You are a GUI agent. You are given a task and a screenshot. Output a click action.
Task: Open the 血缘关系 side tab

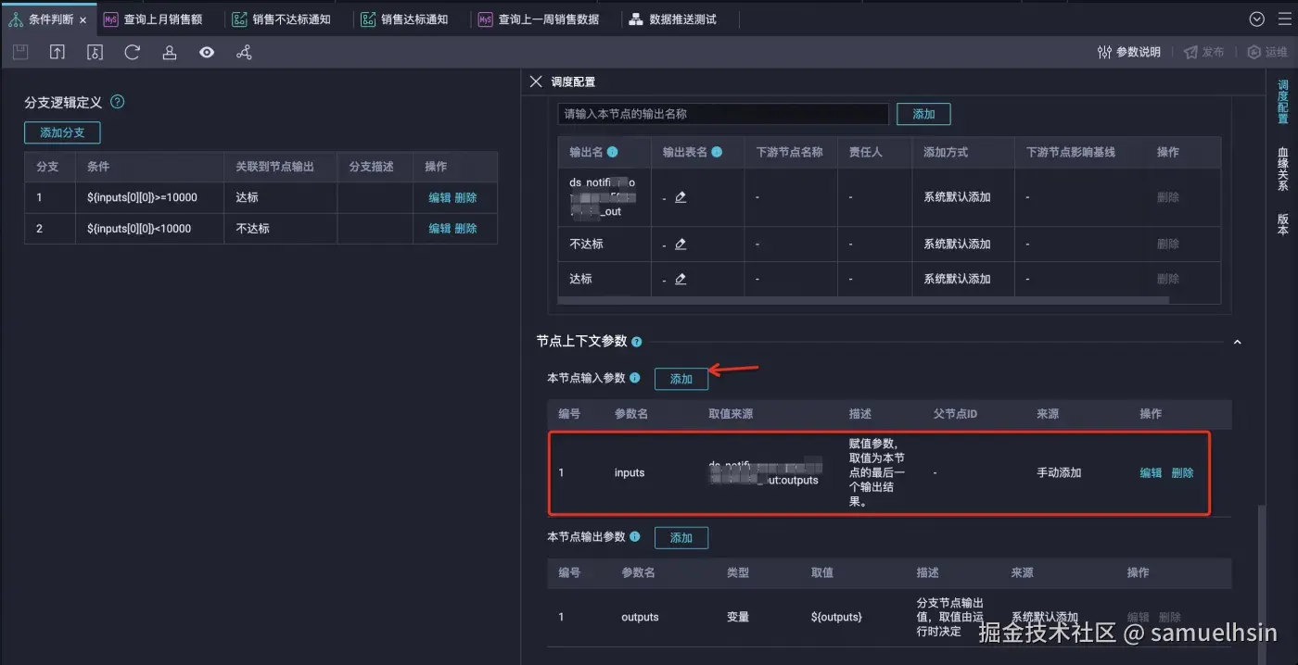pos(1283,169)
